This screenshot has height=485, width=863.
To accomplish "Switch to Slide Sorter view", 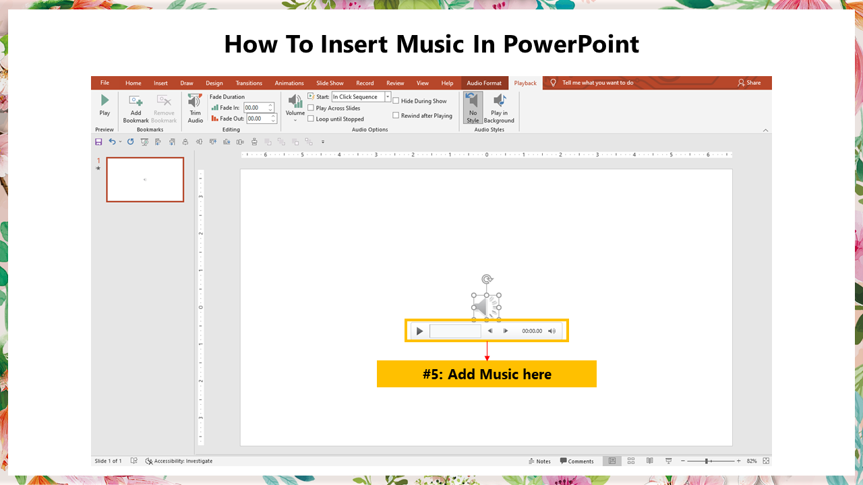I will click(x=631, y=461).
